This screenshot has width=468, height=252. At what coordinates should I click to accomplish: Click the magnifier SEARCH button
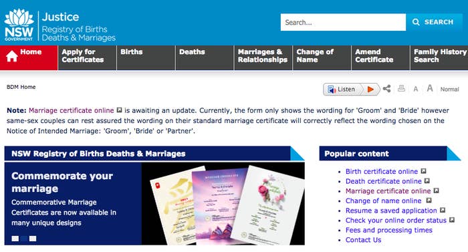(434, 22)
